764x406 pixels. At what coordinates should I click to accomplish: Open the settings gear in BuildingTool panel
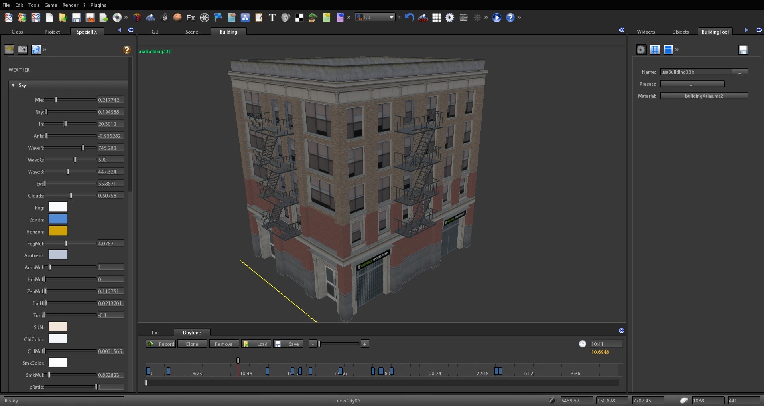641,50
